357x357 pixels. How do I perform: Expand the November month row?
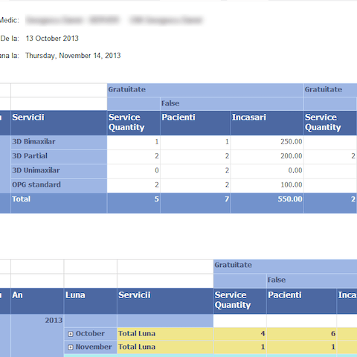click(x=71, y=347)
